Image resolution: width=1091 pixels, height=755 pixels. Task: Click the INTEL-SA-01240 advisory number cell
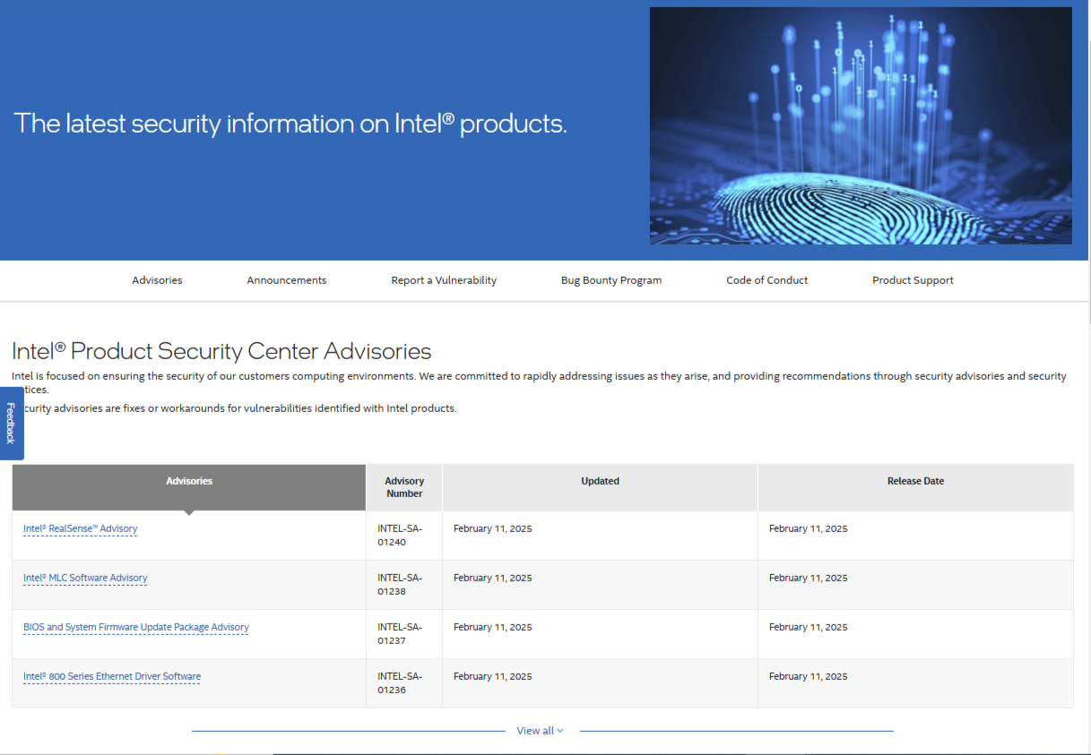coord(400,536)
